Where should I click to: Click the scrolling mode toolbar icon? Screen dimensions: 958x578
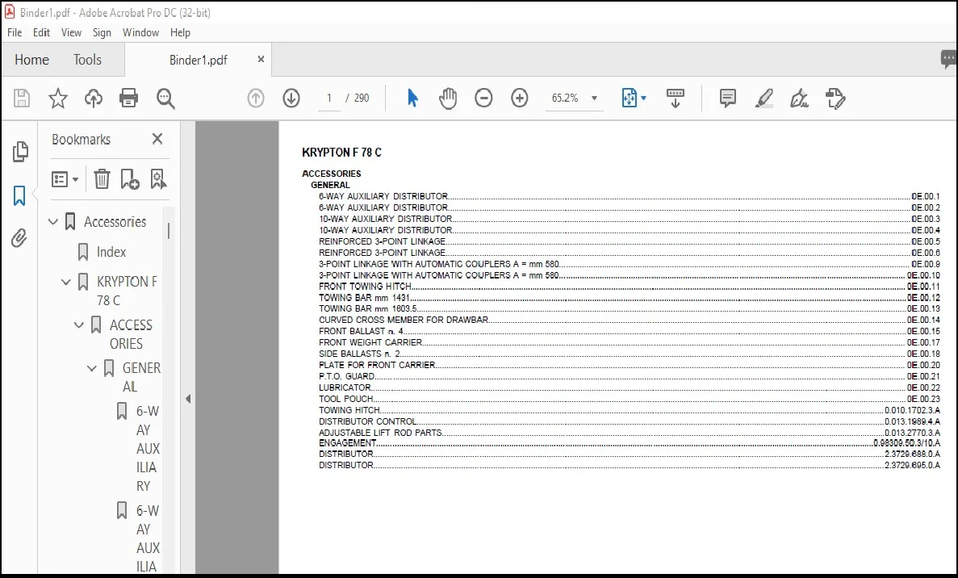tap(676, 98)
